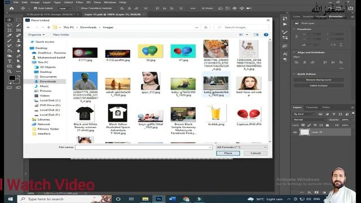
Task: Select the Brush tool
Action: pos(10,41)
